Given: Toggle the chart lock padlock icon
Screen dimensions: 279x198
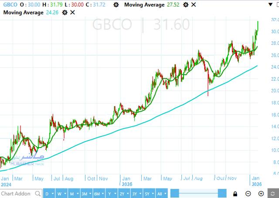Looking at the screenshot, I should tap(235, 193).
